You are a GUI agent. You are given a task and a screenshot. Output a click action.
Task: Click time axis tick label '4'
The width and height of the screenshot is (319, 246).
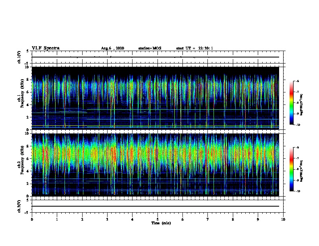[x=133, y=219]
